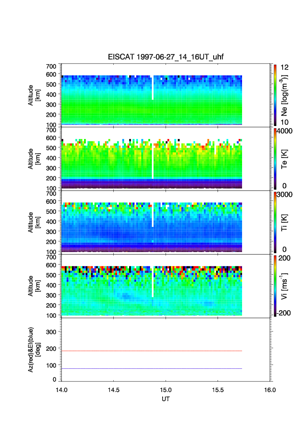Click the Ne [log(m-3)] color bar label
Viewport: 296px width, 445px height.
[284, 95]
